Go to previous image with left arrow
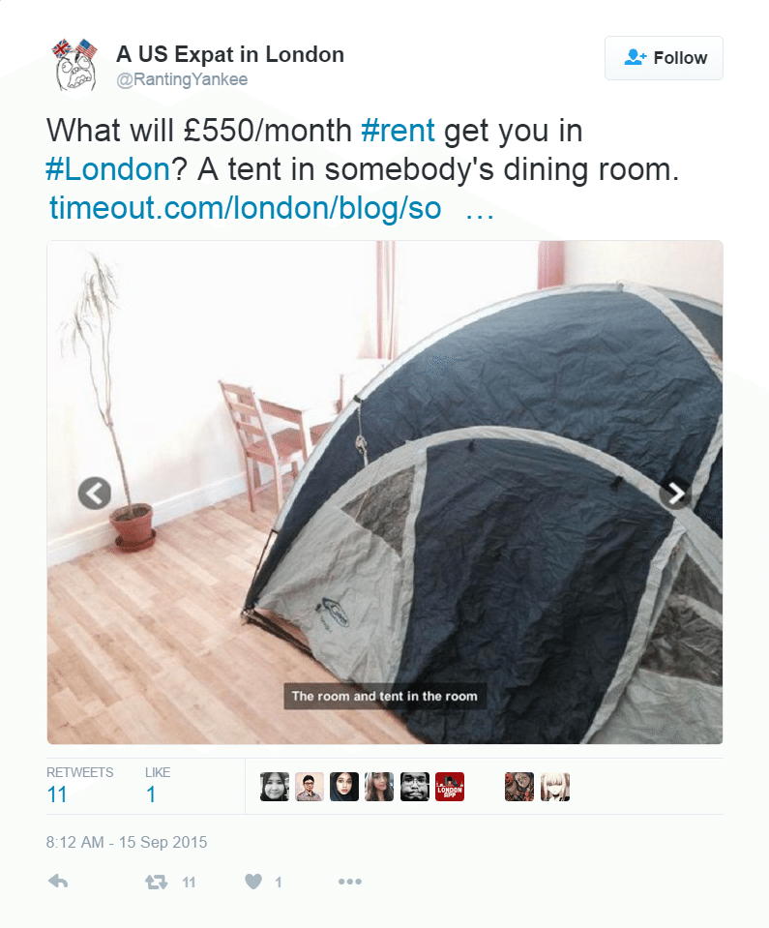 click(x=95, y=493)
